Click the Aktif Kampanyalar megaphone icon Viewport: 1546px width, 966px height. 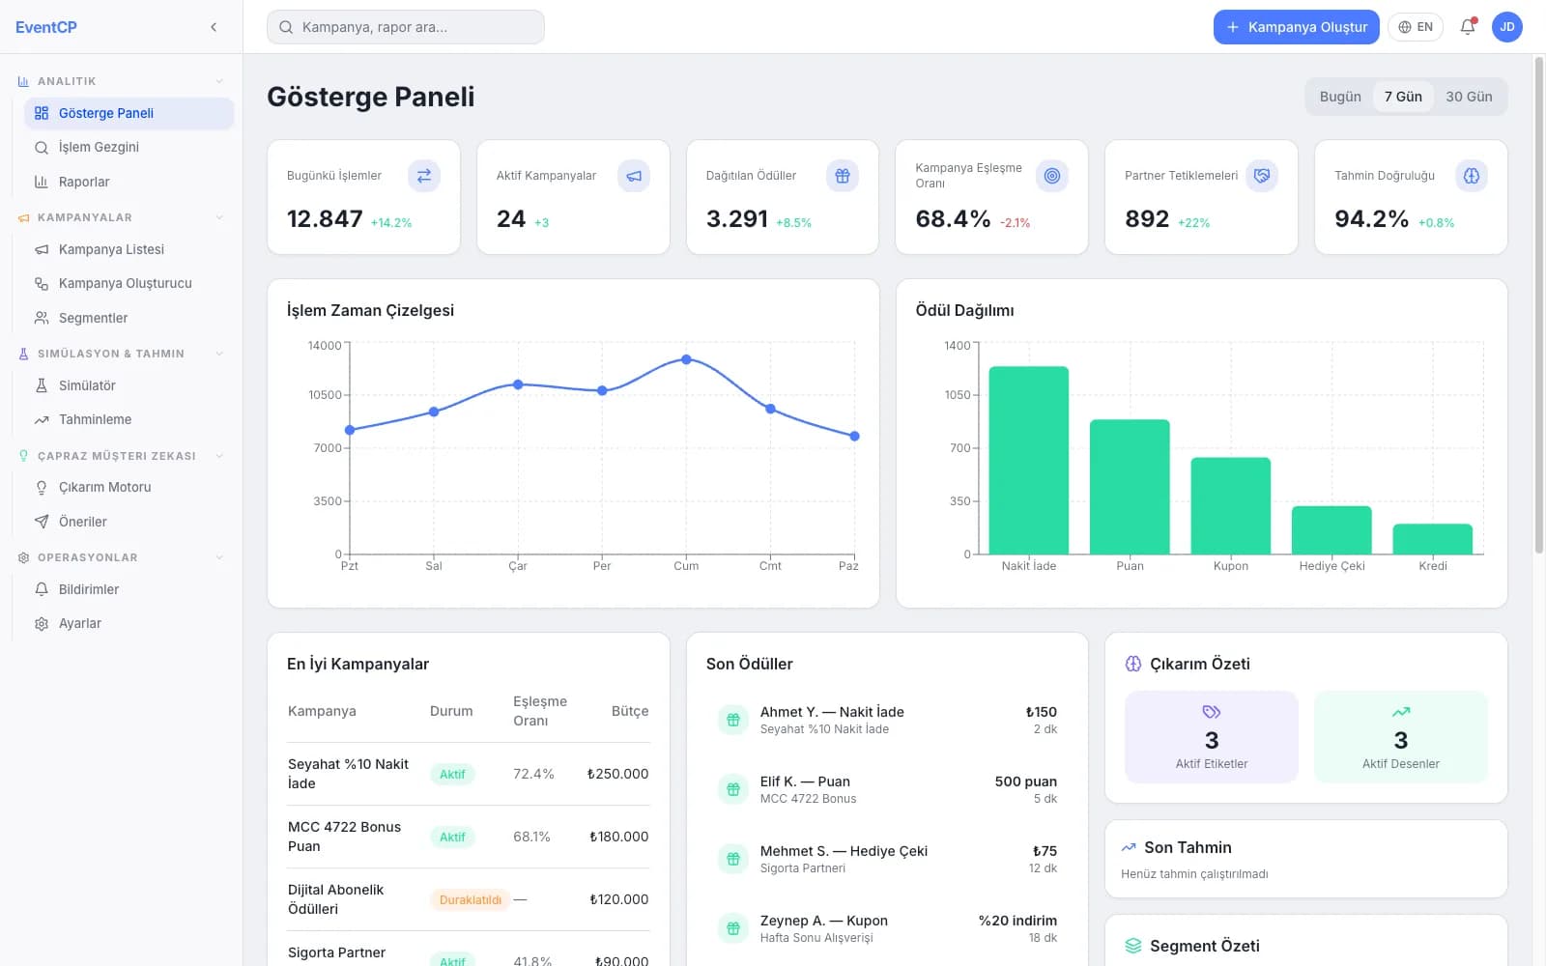click(x=634, y=176)
